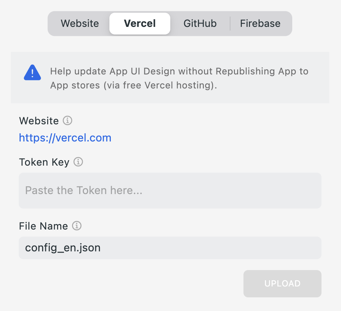Switch to the Firebase tab

click(260, 23)
